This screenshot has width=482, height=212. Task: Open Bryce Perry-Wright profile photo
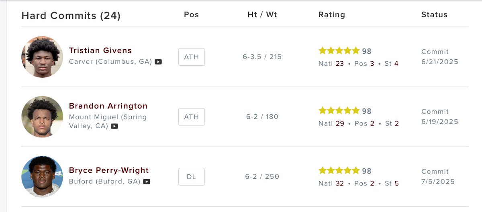point(42,177)
